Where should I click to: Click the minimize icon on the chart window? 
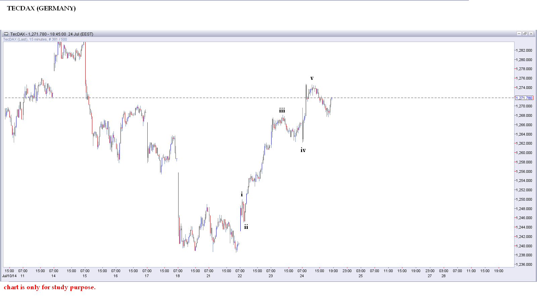(519, 34)
